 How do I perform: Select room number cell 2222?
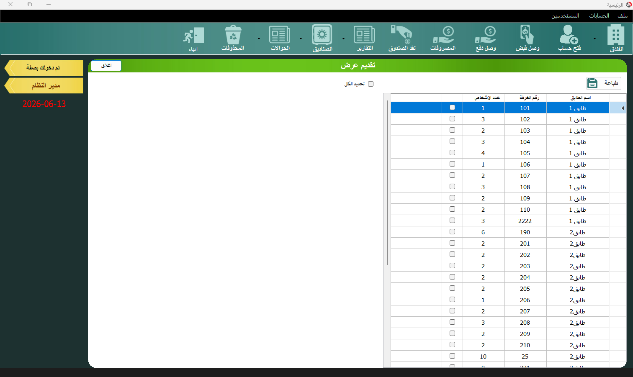coord(525,221)
